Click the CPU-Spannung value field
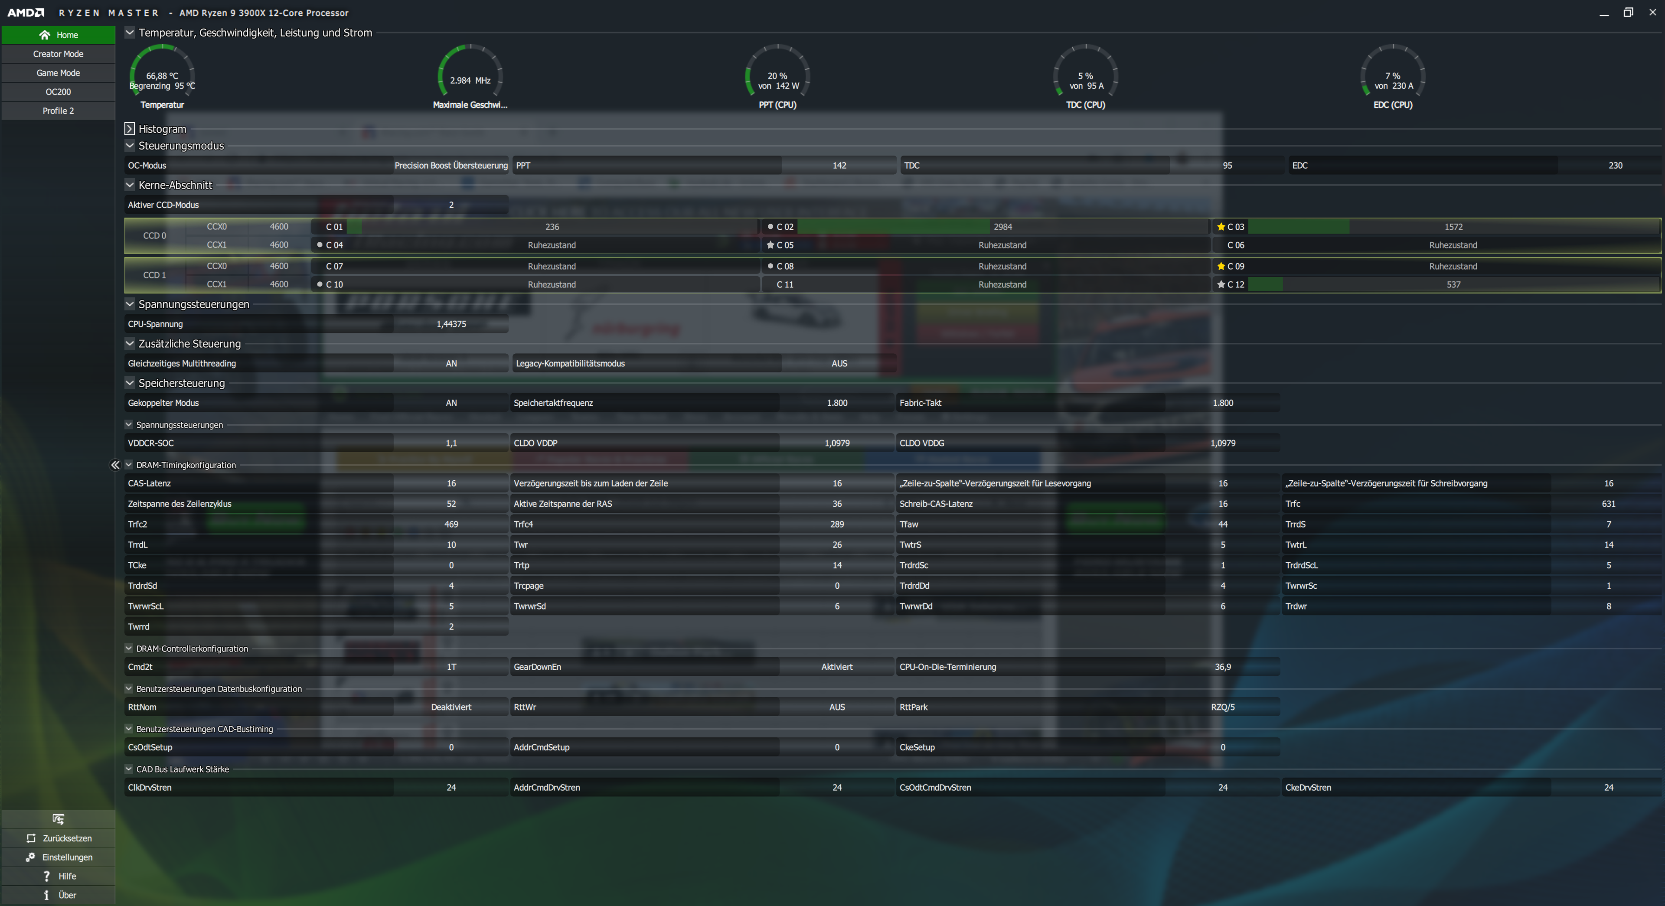The width and height of the screenshot is (1665, 906). click(x=451, y=324)
